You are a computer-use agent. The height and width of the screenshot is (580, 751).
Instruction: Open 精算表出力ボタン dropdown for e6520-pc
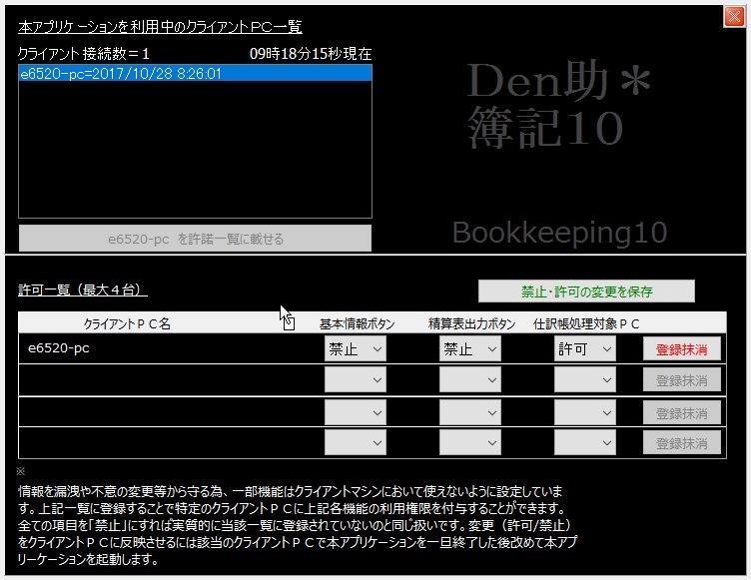pyautogui.click(x=469, y=349)
